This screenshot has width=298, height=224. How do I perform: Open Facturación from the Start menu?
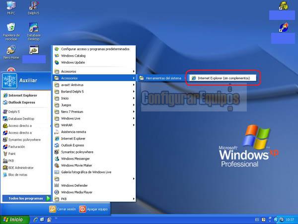pyautogui.click(x=14, y=147)
